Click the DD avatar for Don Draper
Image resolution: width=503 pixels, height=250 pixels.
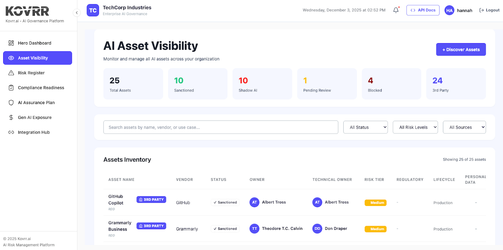click(317, 229)
